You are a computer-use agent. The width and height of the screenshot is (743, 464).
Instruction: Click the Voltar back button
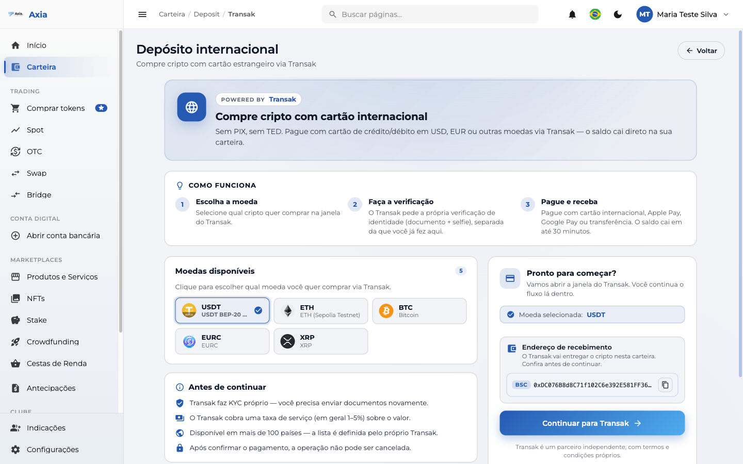click(701, 51)
